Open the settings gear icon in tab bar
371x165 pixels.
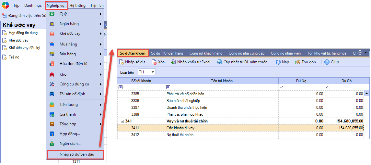[x=360, y=53]
